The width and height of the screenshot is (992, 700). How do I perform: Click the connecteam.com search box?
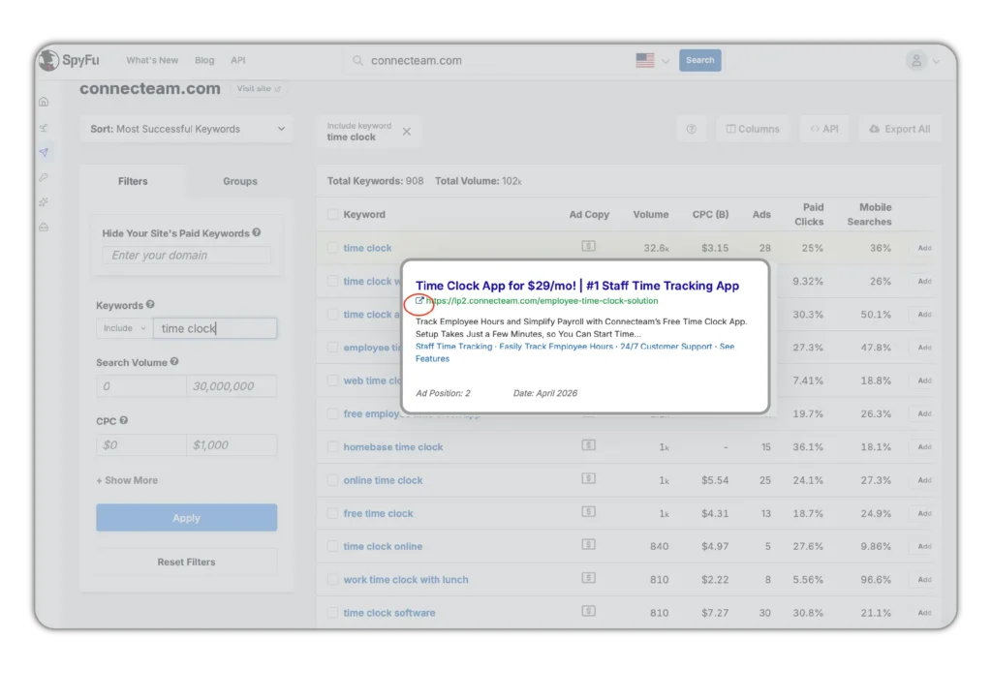(487, 61)
